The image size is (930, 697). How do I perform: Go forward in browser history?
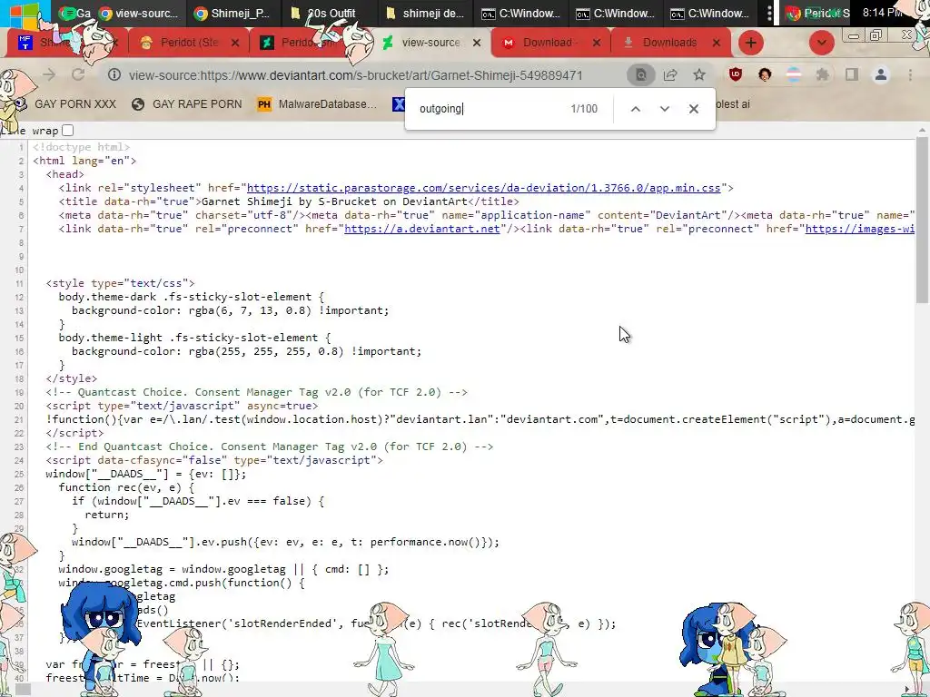(49, 74)
